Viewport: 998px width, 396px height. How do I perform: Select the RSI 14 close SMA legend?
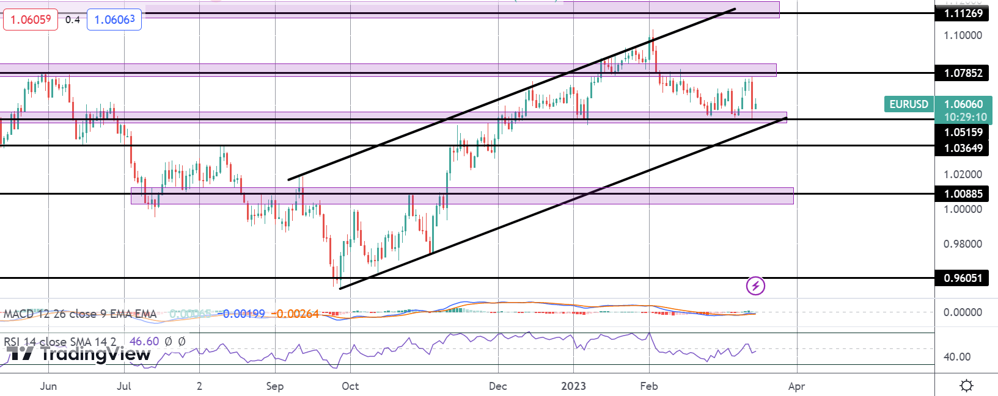click(x=60, y=342)
